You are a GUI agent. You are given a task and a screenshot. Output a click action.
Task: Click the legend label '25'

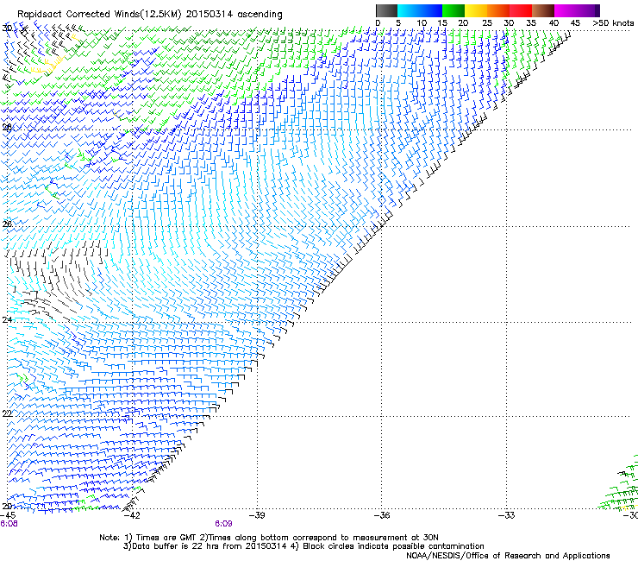pyautogui.click(x=487, y=23)
